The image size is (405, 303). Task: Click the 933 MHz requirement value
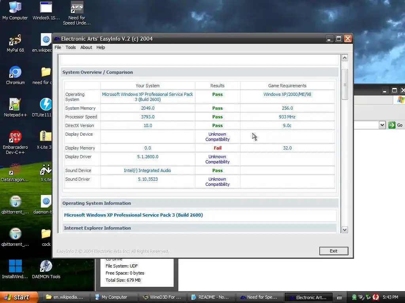287,117
